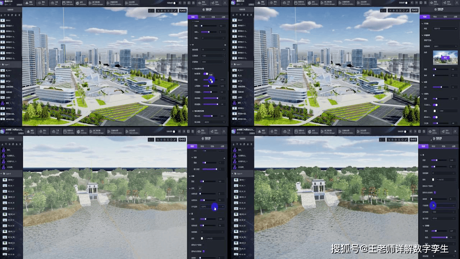
Task: Click the 坐标 coordinate globe icon in top-left window
Action: [x=77, y=3]
